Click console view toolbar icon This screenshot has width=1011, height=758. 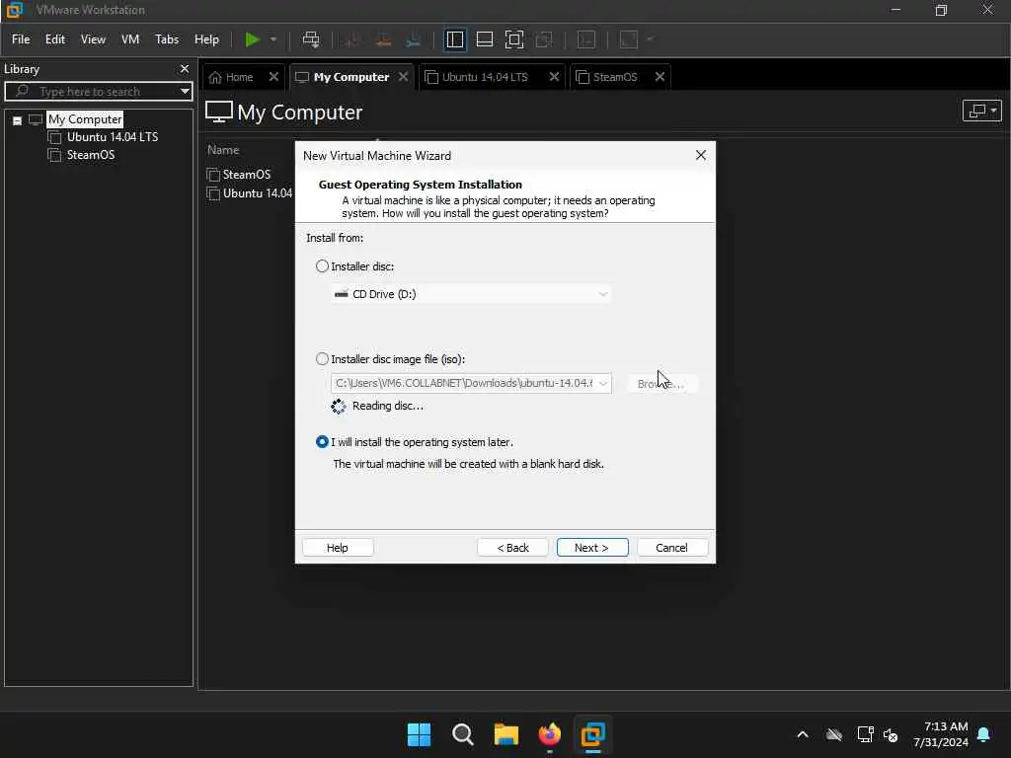(586, 39)
